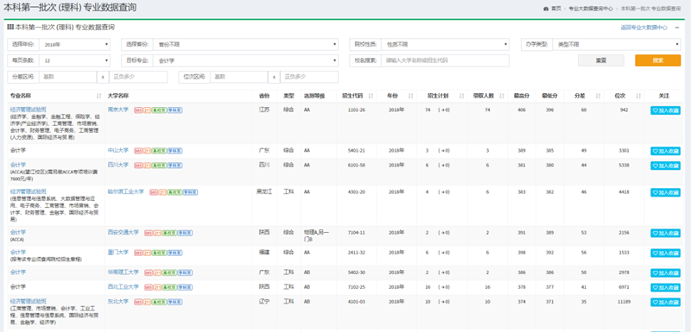Screen dimensions: 691x332
Task: Click sort icon on 专业名称 column
Action: [x=98, y=96]
